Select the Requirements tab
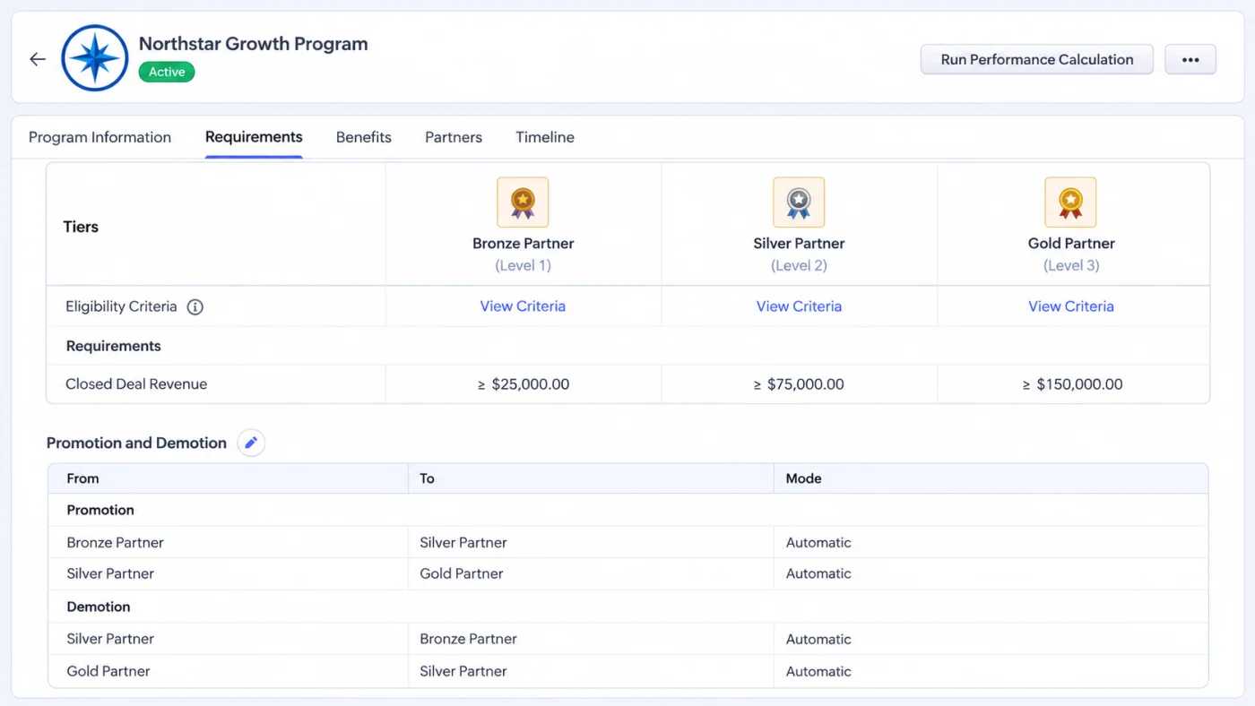The height and width of the screenshot is (706, 1255). [254, 137]
